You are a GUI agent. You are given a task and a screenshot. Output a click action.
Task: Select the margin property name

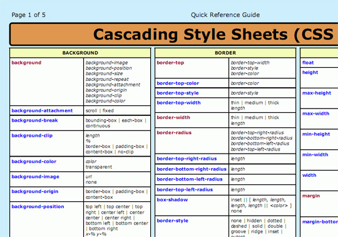pyautogui.click(x=311, y=196)
